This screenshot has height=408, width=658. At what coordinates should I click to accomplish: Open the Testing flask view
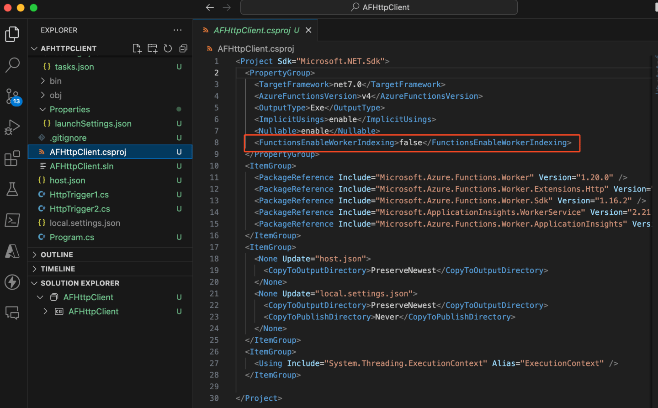[x=12, y=189]
